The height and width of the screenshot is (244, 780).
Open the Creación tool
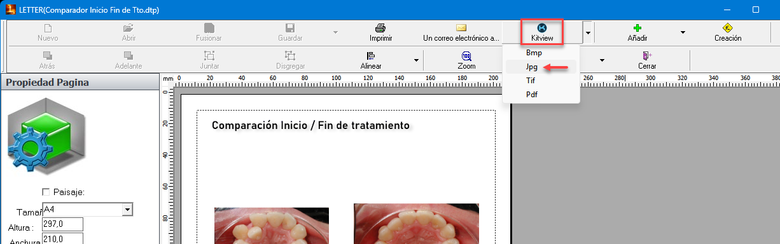coord(728,32)
